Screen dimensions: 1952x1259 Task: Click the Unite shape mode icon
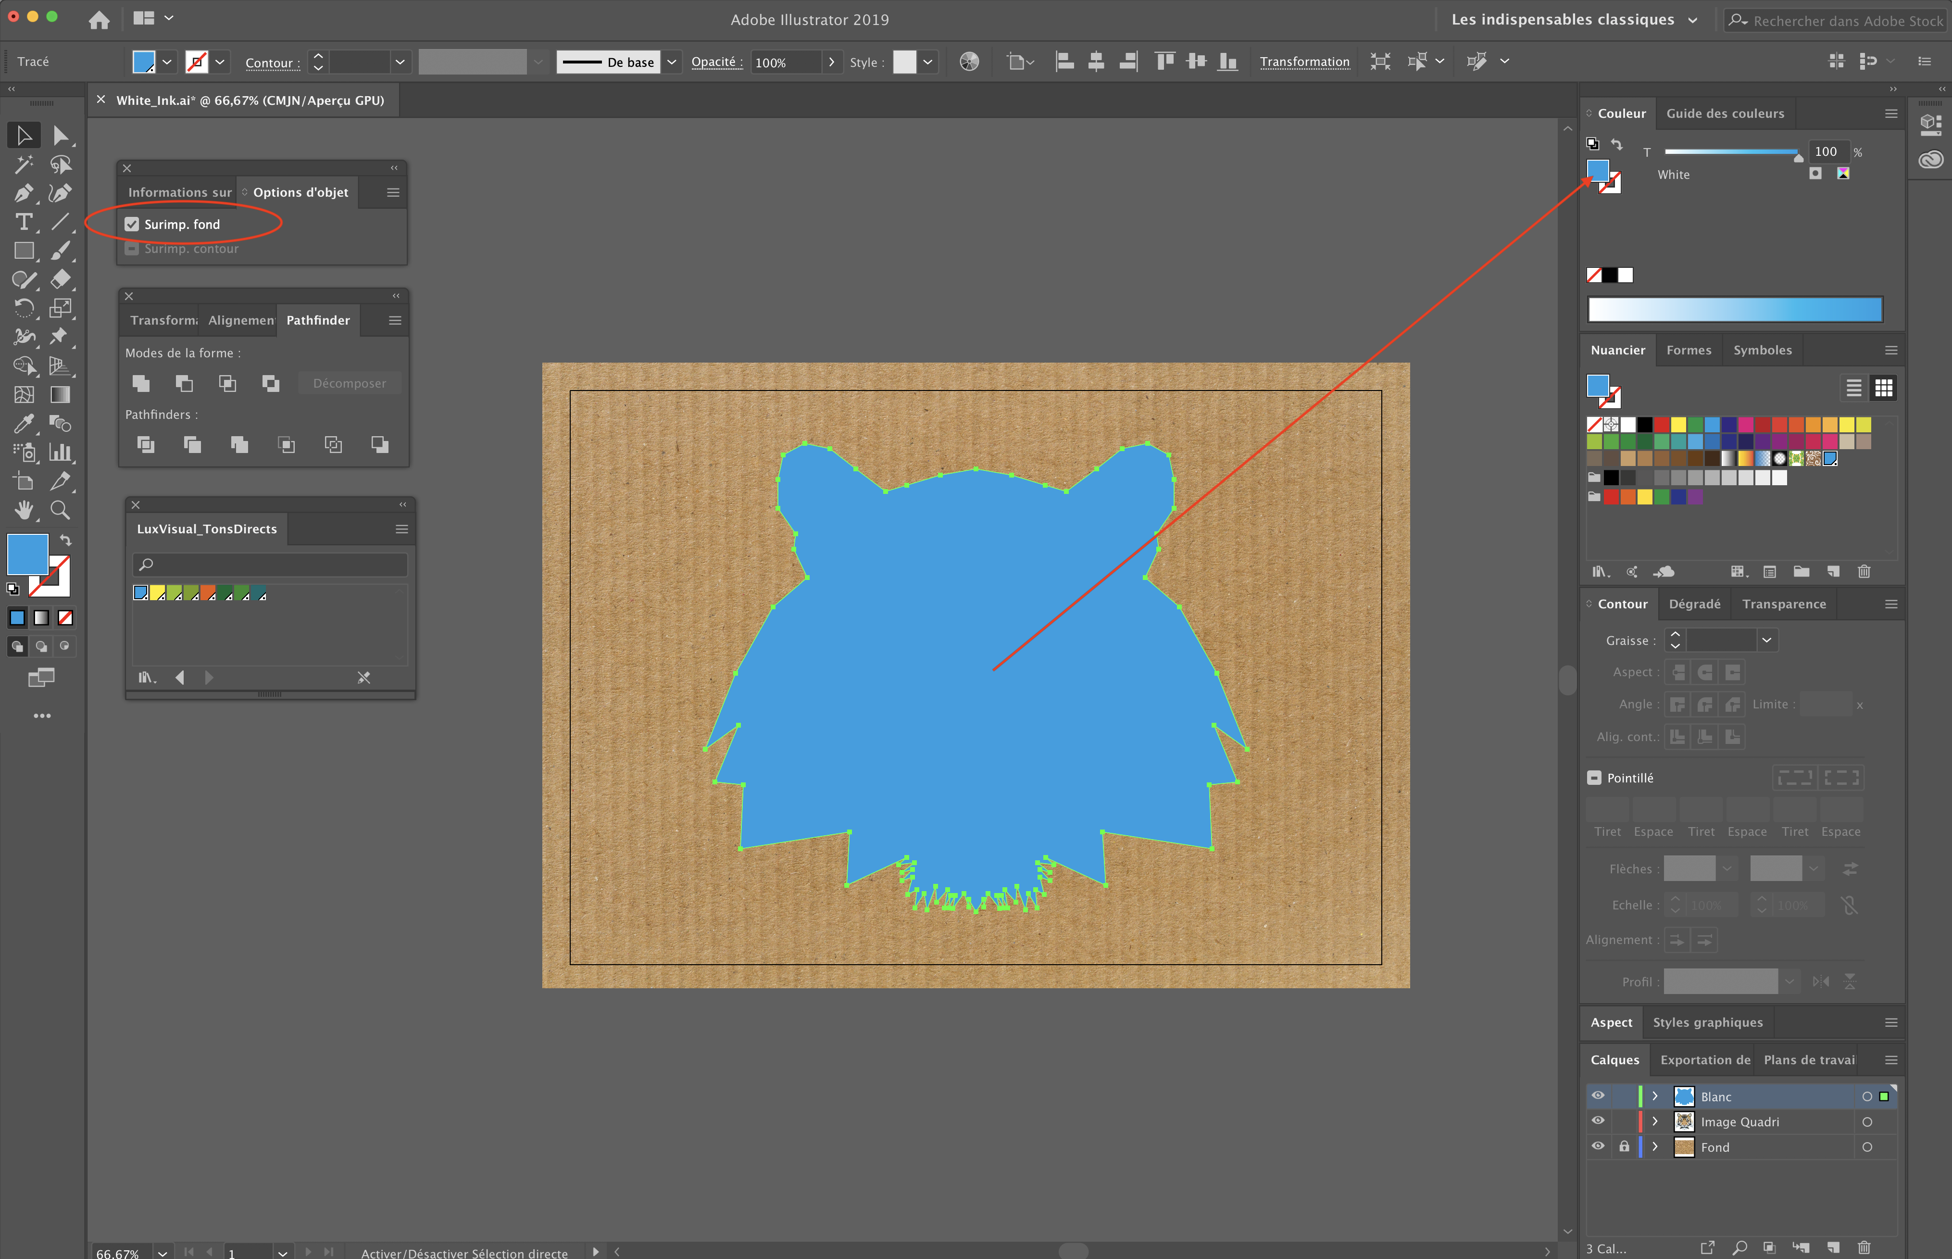point(141,383)
